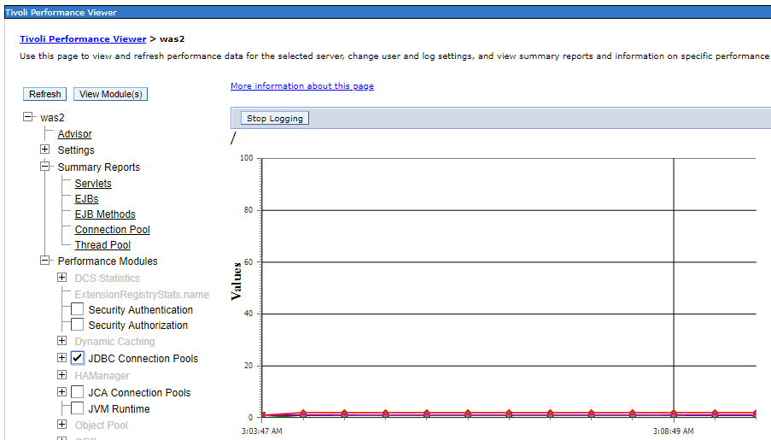
Task: Check the JCA Connection Pools checkbox
Action: (77, 392)
